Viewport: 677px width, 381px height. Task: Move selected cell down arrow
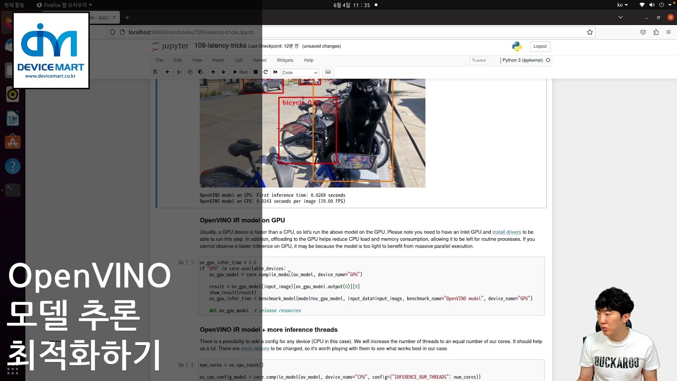point(223,72)
